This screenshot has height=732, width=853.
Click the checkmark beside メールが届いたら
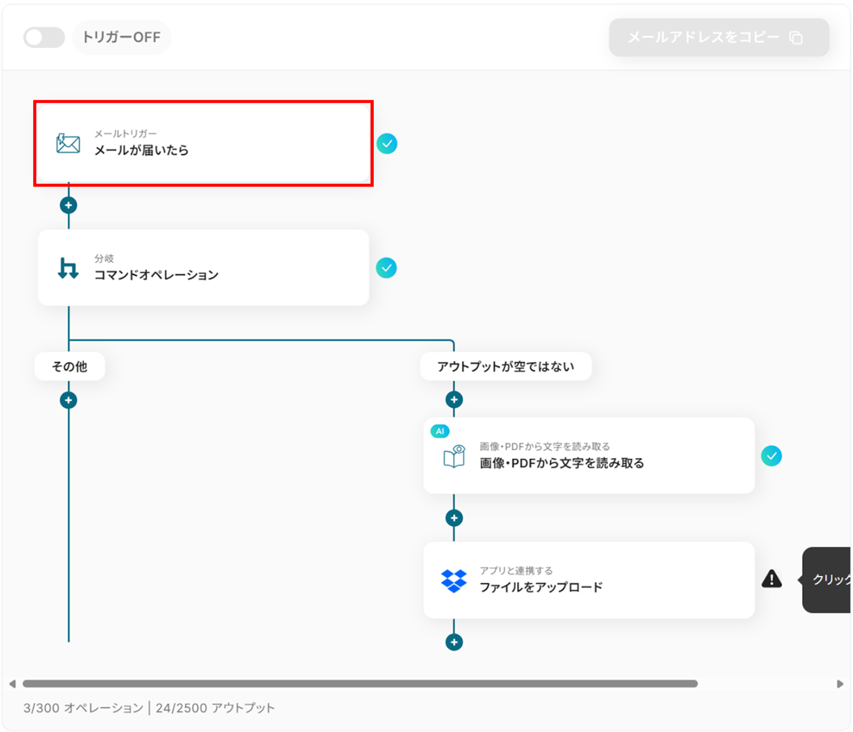click(x=387, y=143)
